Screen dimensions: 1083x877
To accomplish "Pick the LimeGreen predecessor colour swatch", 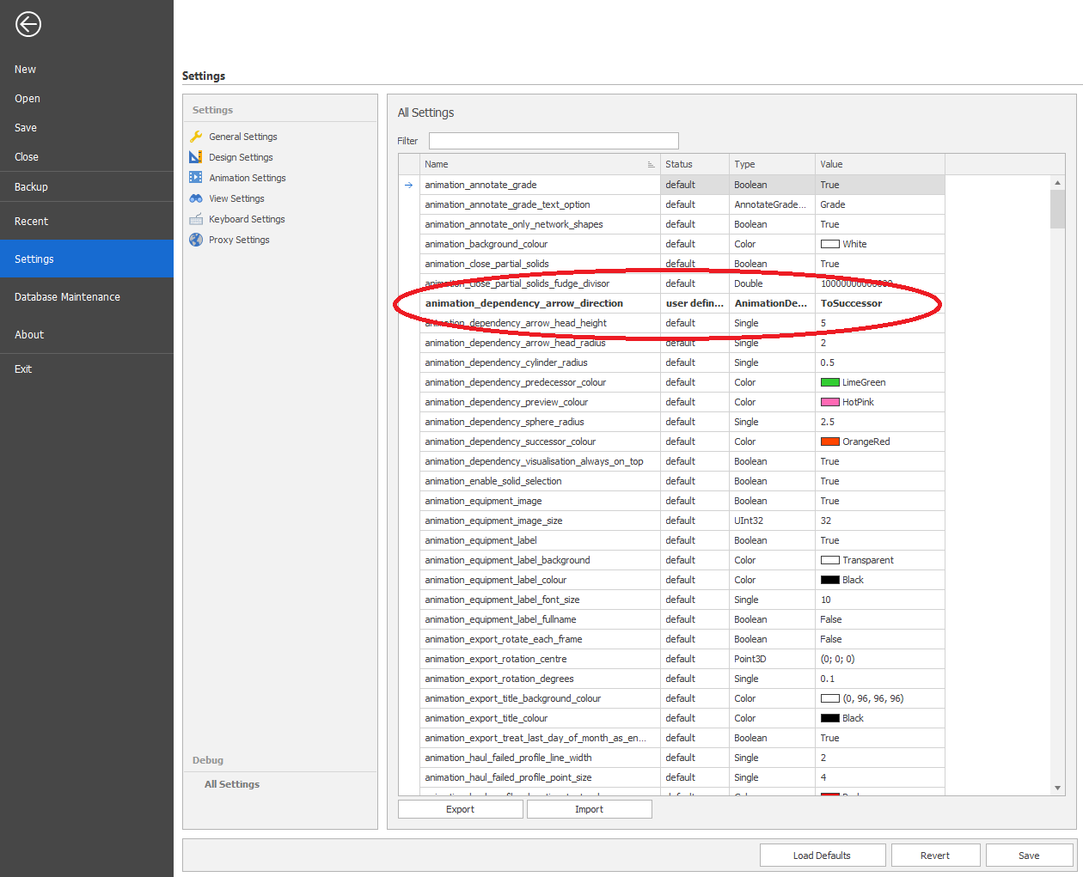I will [829, 382].
